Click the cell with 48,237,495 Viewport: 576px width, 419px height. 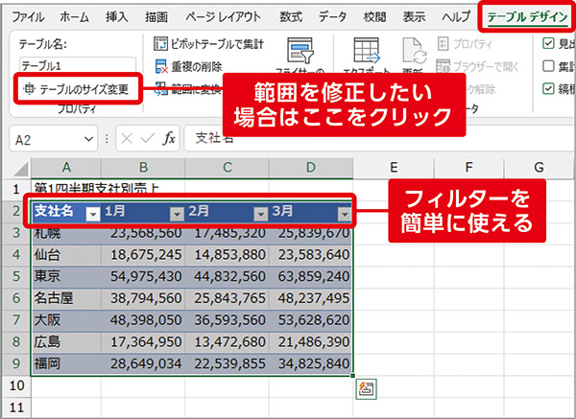[x=311, y=298]
